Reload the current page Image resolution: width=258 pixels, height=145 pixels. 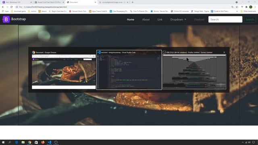[x=12, y=7]
